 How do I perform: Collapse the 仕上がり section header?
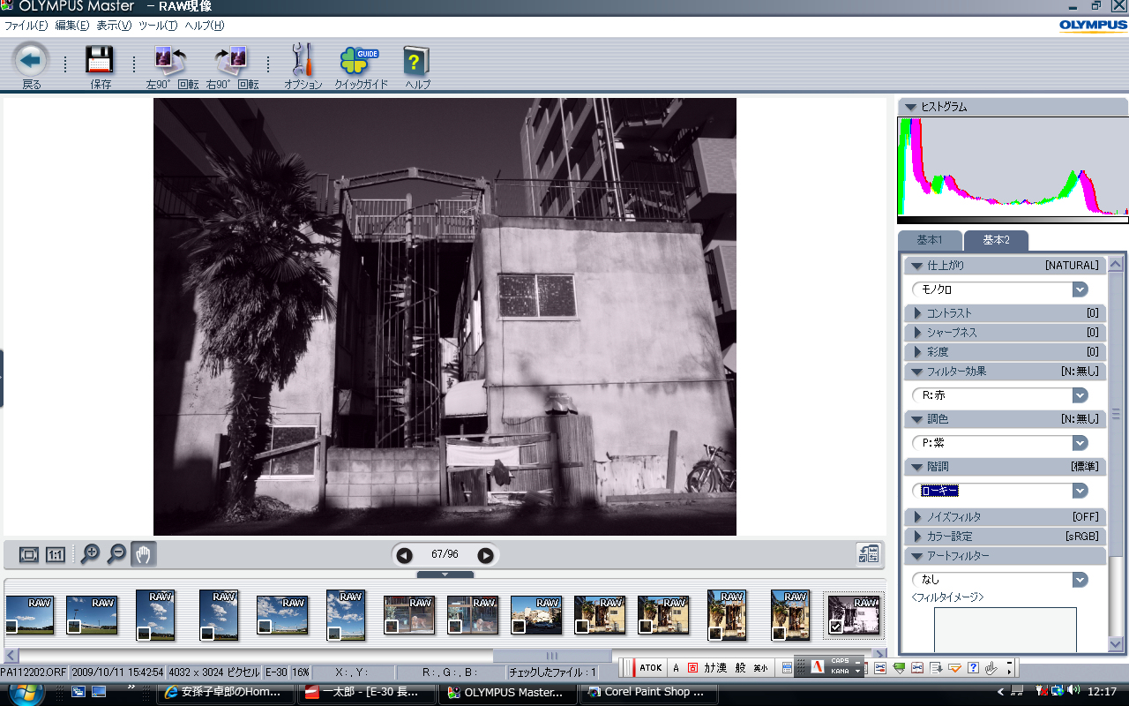point(1005,266)
